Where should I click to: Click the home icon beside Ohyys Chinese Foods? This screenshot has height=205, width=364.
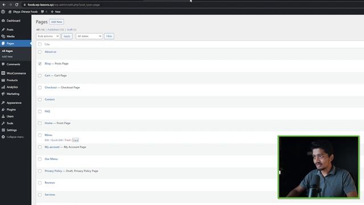coord(10,11)
